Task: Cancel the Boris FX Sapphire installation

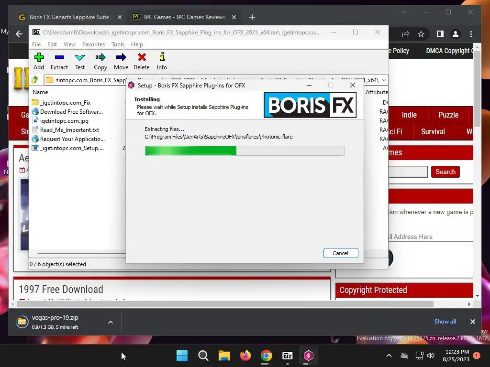Action: [x=341, y=253]
